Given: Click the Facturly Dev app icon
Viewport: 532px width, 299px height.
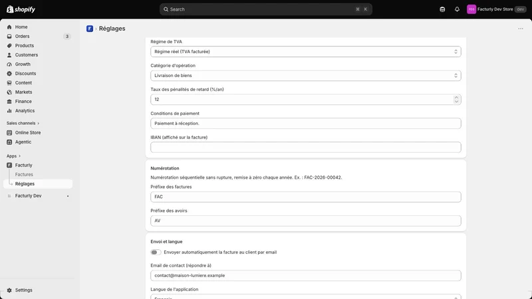Looking at the screenshot, I should point(9,195).
